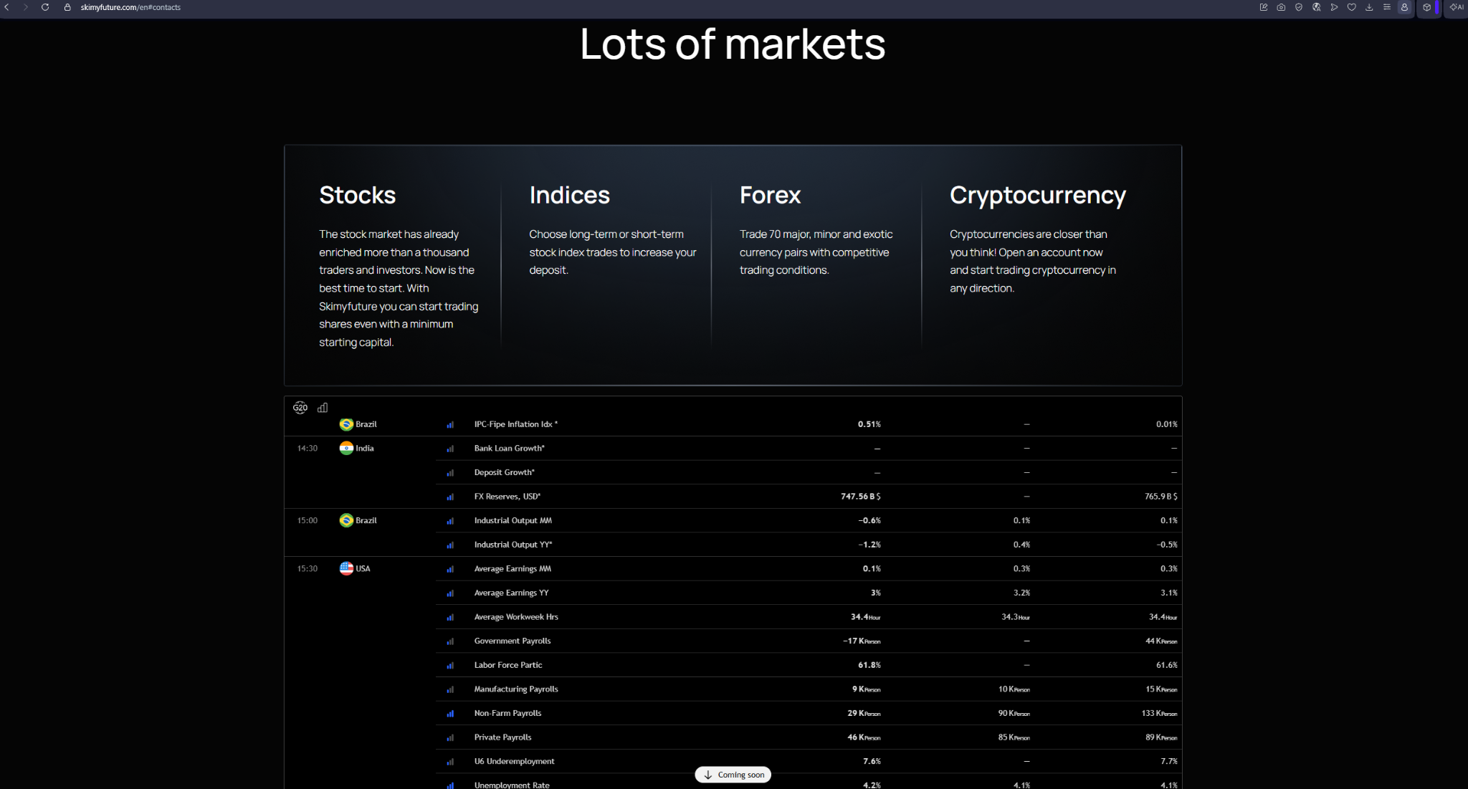Click the padlock site info icon
Screen dimensions: 1468x789
pyautogui.click(x=67, y=7)
